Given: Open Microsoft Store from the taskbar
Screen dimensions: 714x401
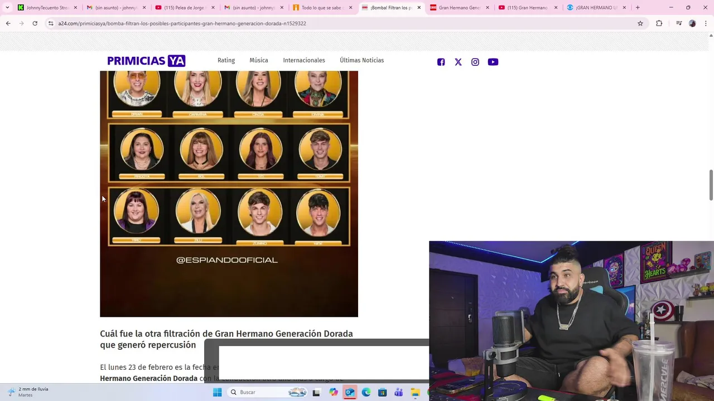Looking at the screenshot, I should [382, 392].
